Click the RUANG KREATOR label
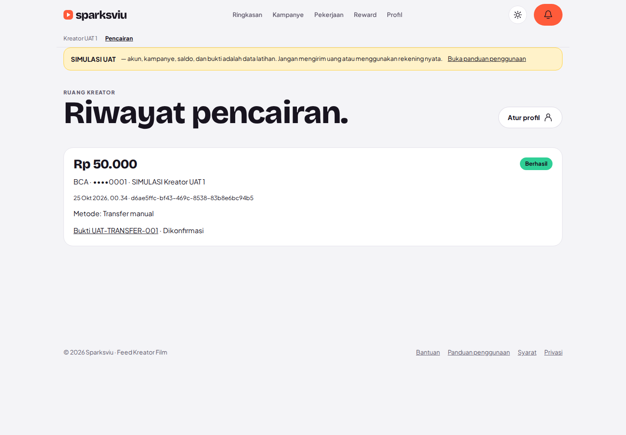This screenshot has width=626, height=435. pos(89,92)
